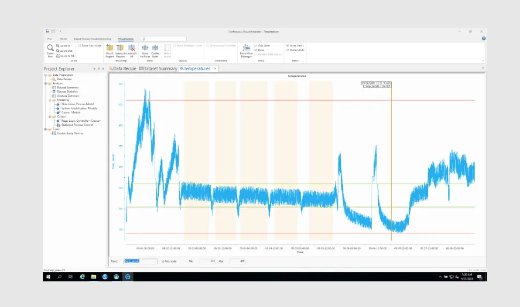
Task: Switch to the Dataset Summary tab
Action: coord(158,68)
